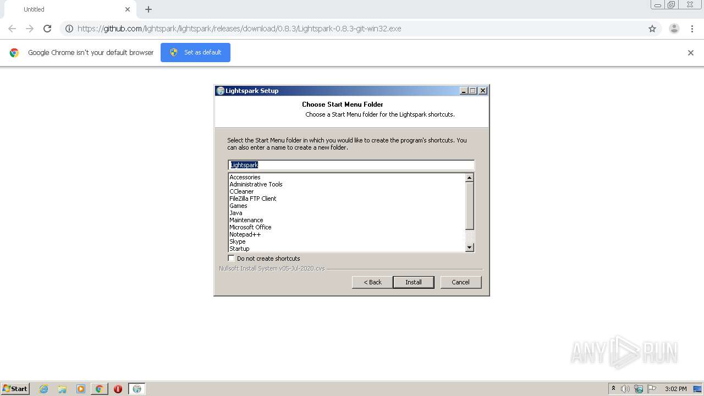Click the Chrome forward arrow
Viewport: 704px width, 396px height.
(30, 29)
